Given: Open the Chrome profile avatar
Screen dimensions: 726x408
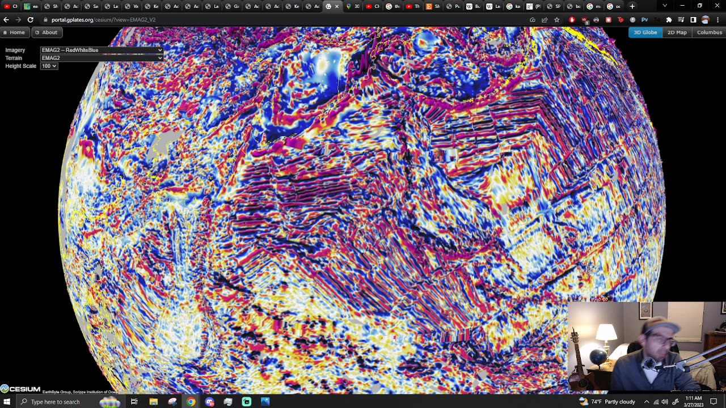Looking at the screenshot, I should point(706,20).
